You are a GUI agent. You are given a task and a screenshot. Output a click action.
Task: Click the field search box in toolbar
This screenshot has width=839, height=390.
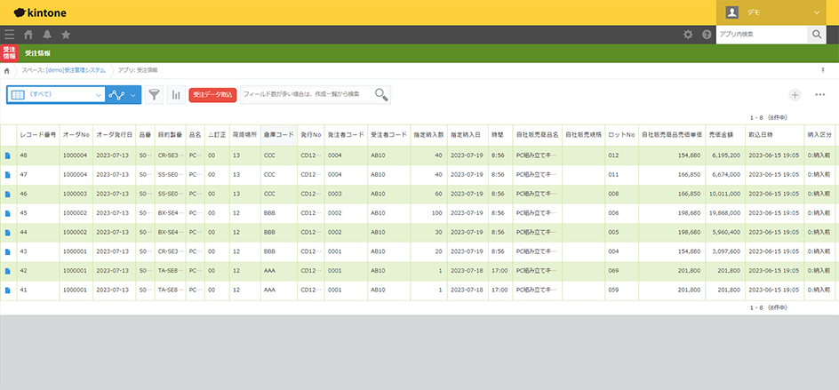(307, 94)
